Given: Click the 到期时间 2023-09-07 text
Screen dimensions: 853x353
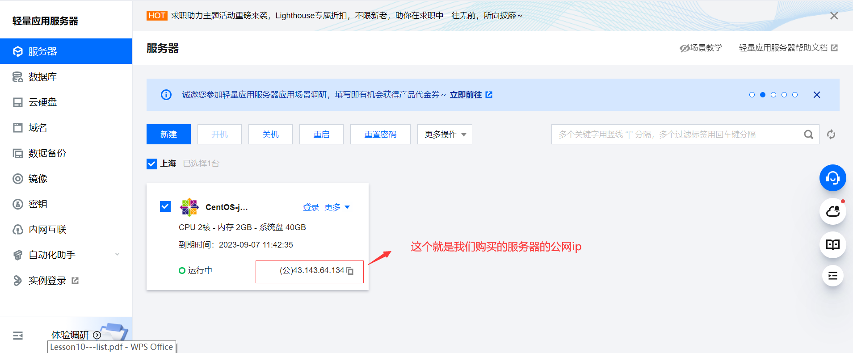Looking at the screenshot, I should [x=236, y=245].
